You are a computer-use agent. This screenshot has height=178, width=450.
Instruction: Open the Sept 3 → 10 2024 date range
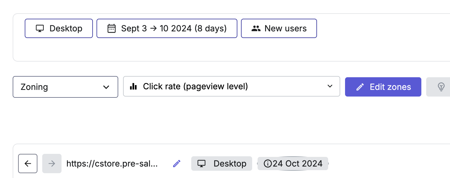(x=167, y=28)
